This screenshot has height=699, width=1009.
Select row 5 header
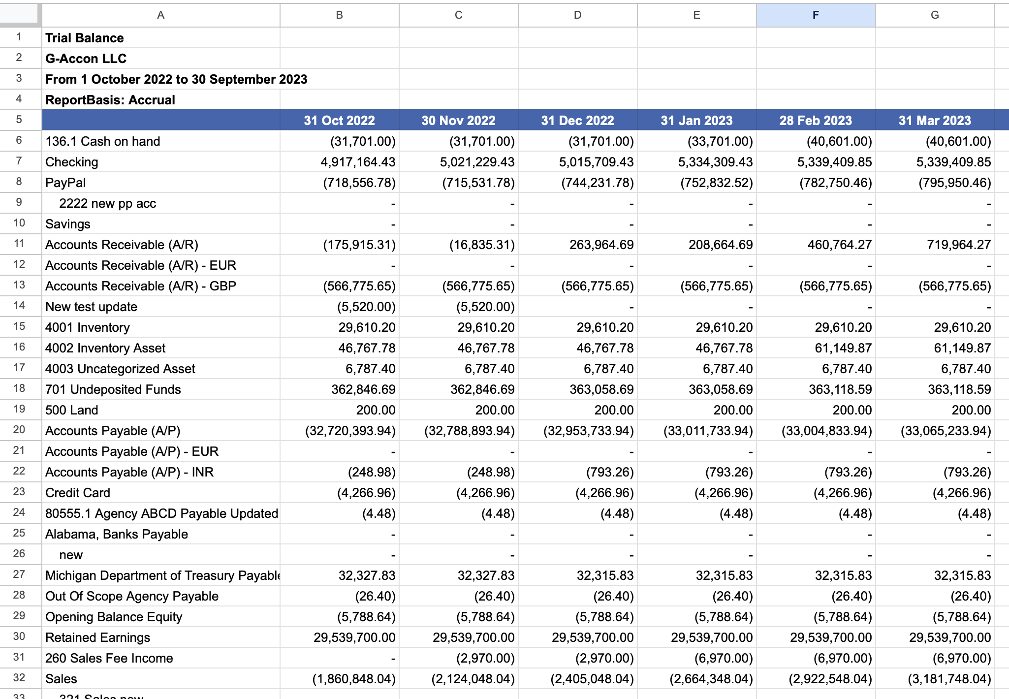19,120
